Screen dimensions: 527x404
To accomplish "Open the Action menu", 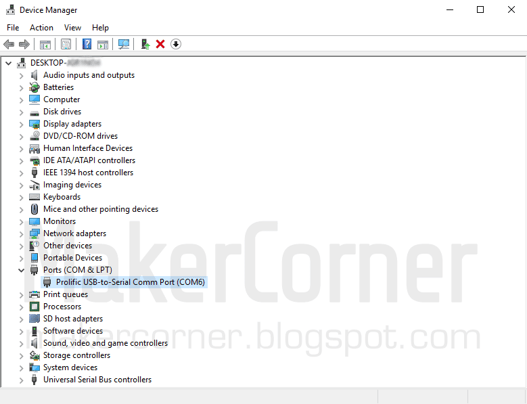I will 41,28.
